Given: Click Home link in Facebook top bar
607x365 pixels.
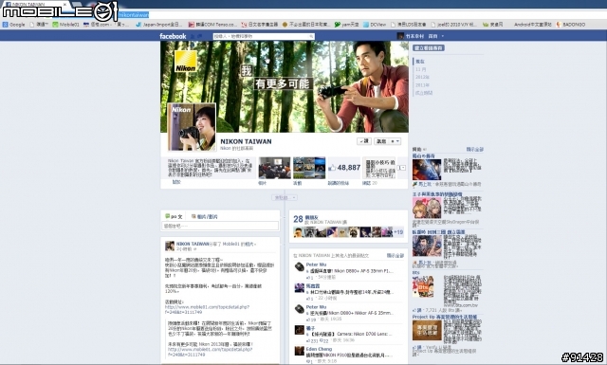Looking at the screenshot, I should (x=432, y=36).
